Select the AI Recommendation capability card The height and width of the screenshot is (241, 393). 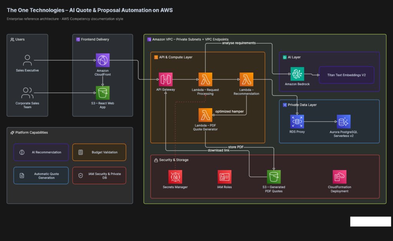pyautogui.click(x=41, y=152)
